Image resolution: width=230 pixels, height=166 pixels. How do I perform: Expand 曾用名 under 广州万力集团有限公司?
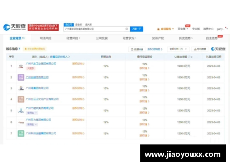[x=32, y=125]
